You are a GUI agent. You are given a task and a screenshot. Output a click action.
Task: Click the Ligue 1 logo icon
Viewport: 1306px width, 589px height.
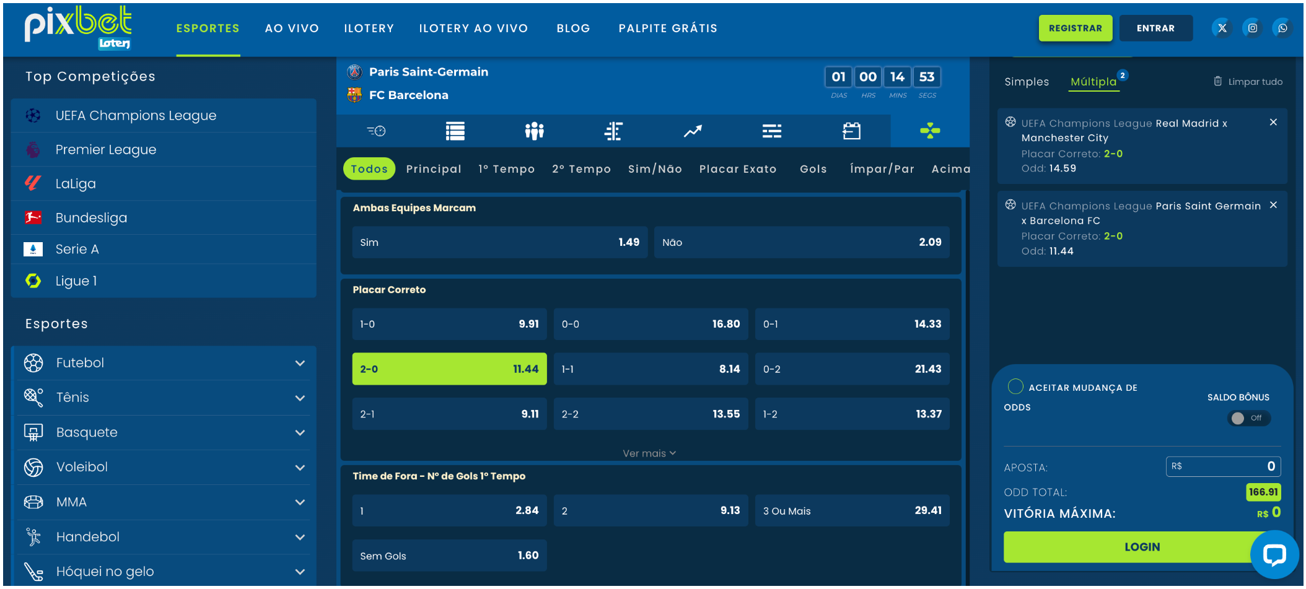[33, 281]
